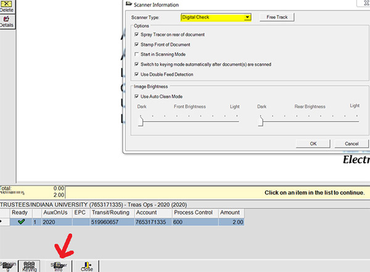Click the Close button in bottom toolbar
Image resolution: width=370 pixels, height=272 pixels.
(x=86, y=265)
